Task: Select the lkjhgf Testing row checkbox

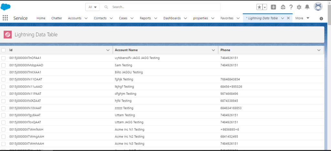Action: pyautogui.click(x=3, y=87)
